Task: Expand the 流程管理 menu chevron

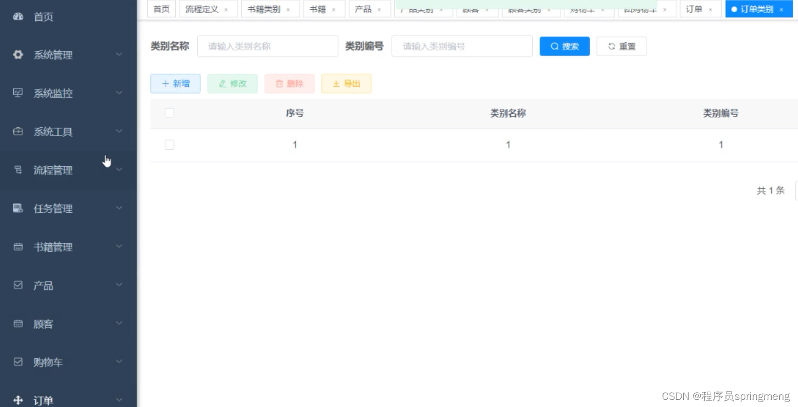Action: pyautogui.click(x=119, y=169)
